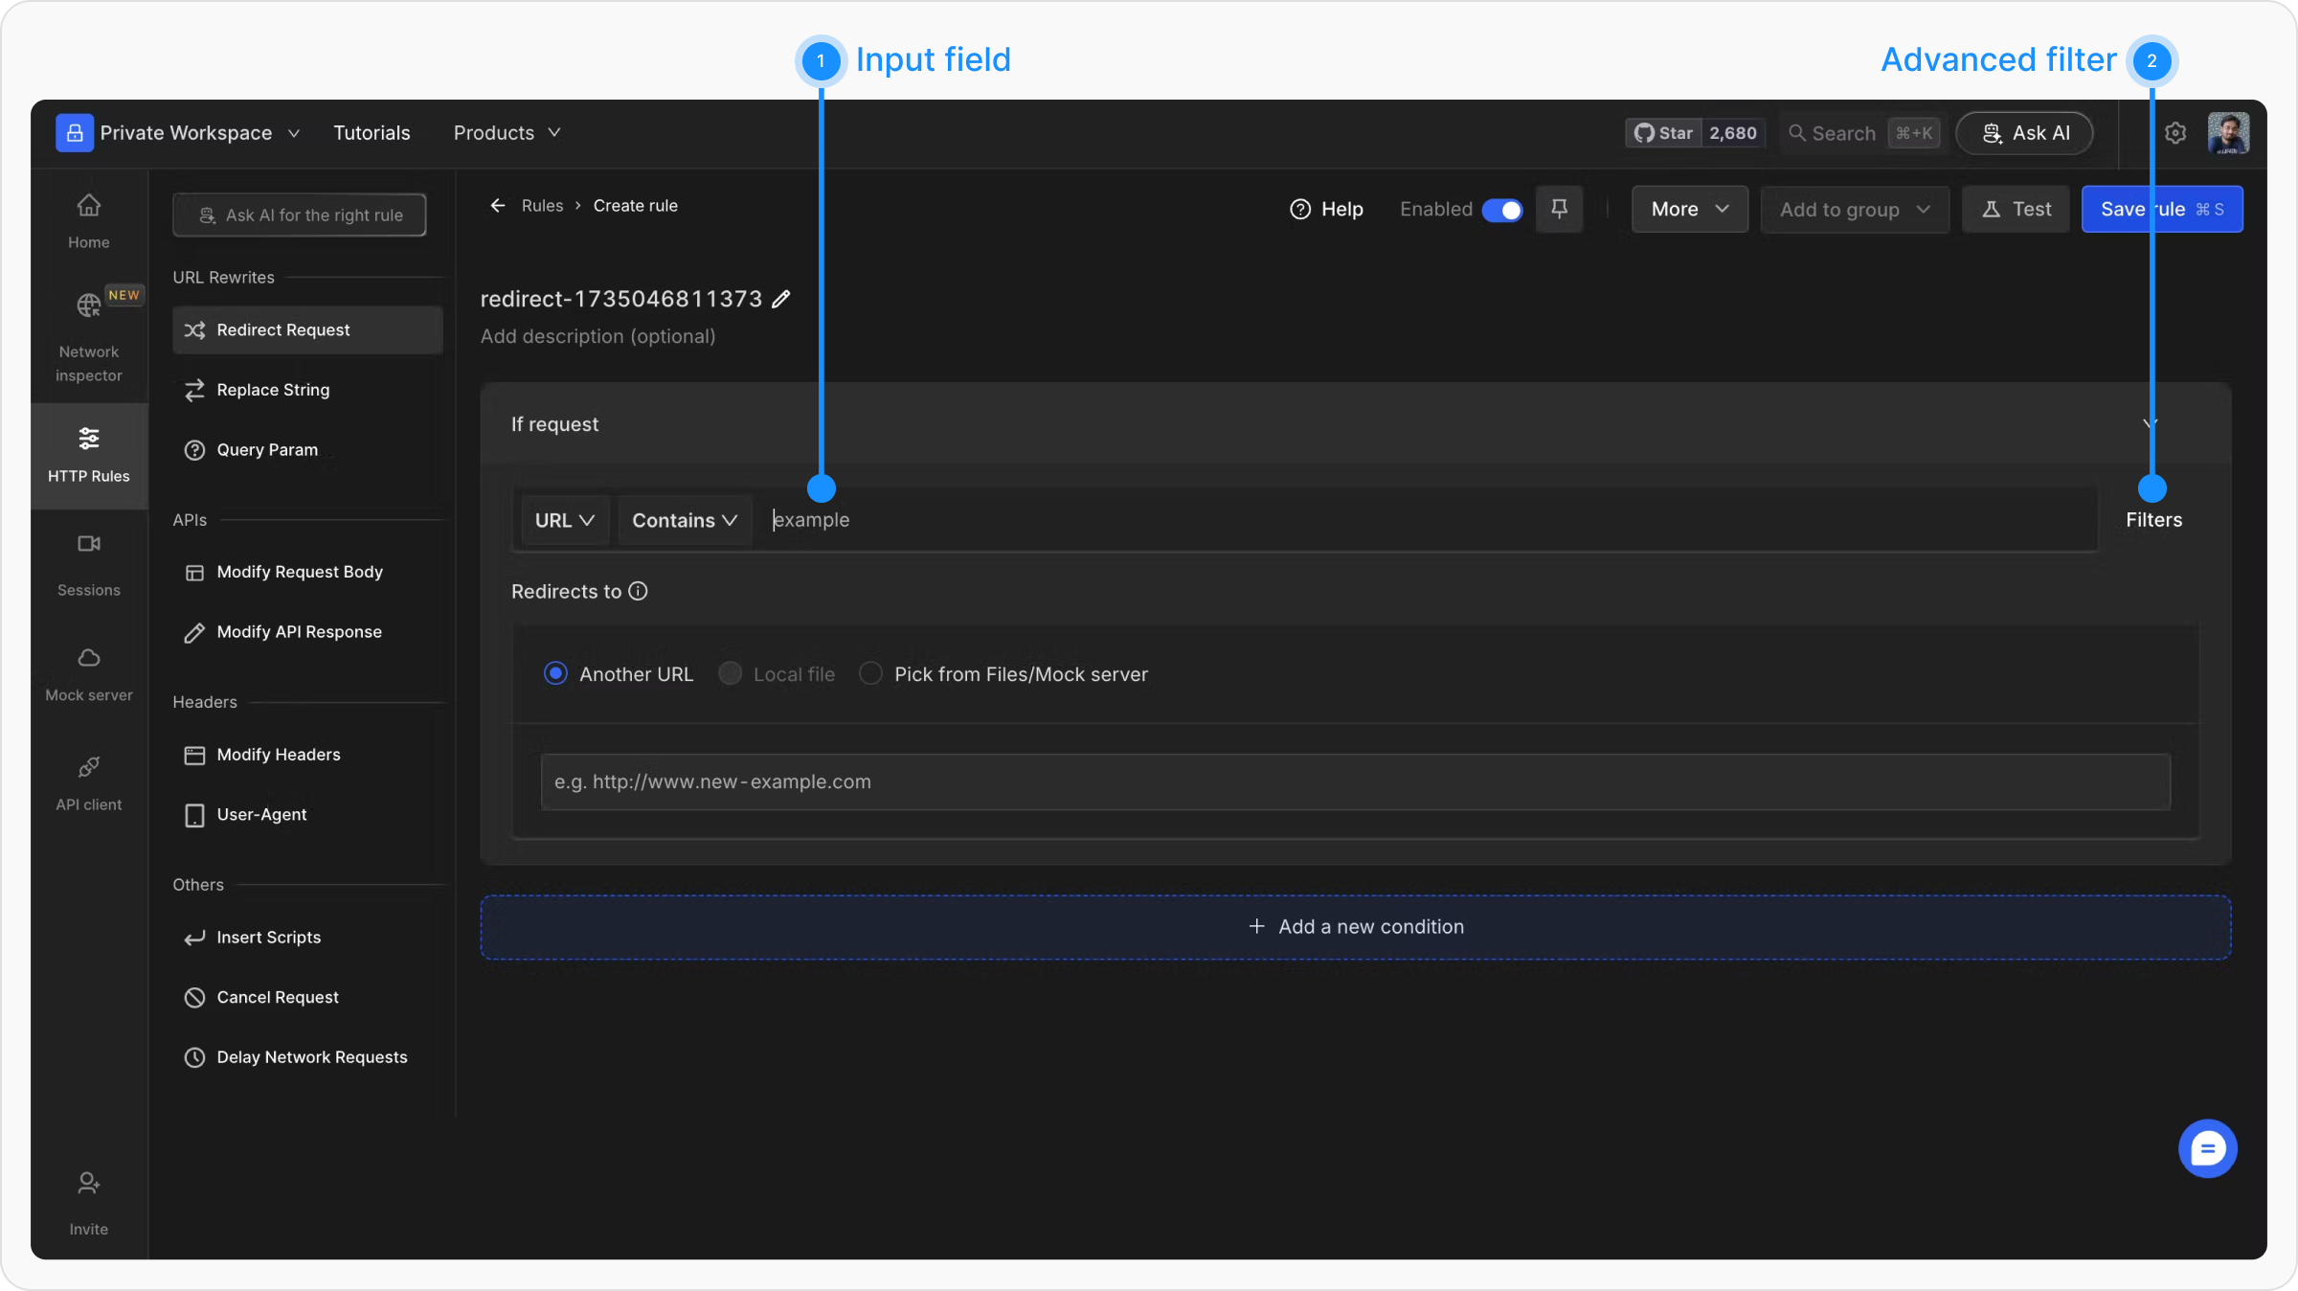Open the Contains operator dropdown

click(x=684, y=520)
